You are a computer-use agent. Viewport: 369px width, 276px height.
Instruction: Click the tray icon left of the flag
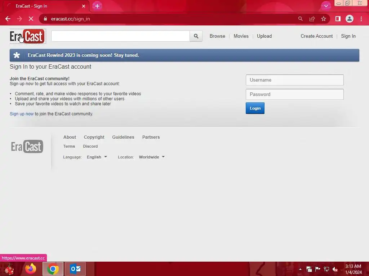[x=309, y=269]
